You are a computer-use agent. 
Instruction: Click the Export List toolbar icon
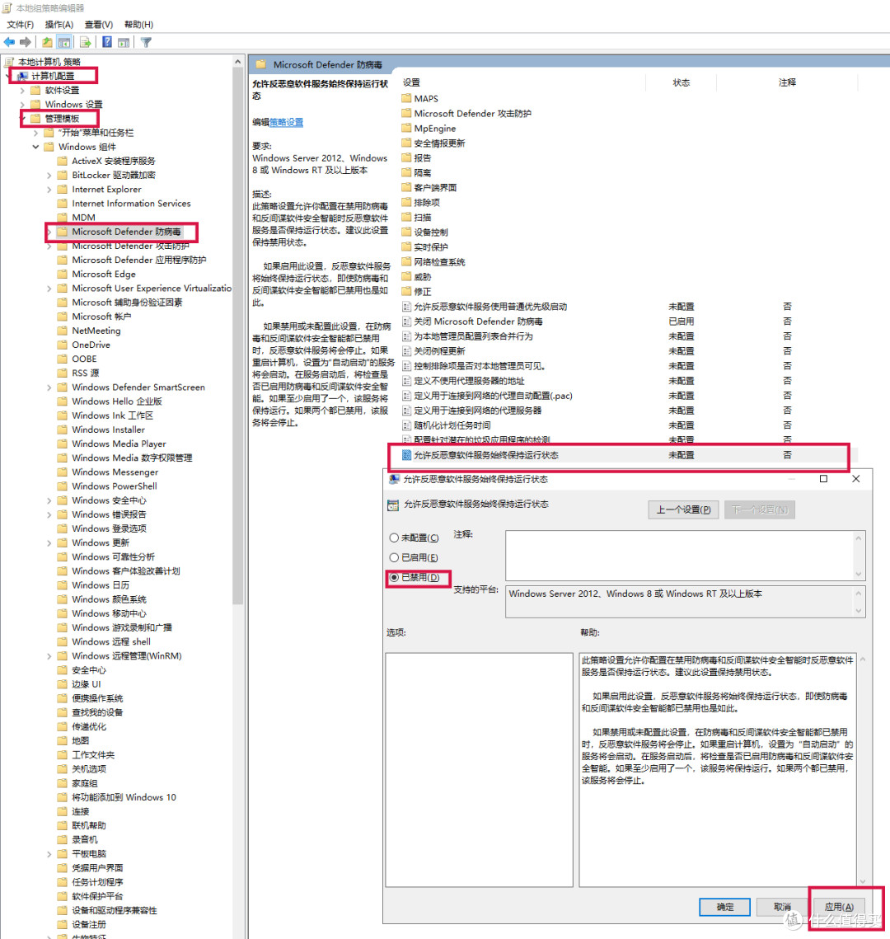tap(85, 42)
